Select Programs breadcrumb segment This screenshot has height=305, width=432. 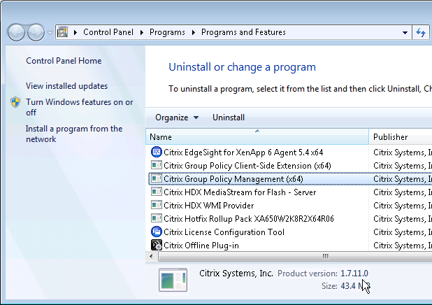click(x=167, y=32)
